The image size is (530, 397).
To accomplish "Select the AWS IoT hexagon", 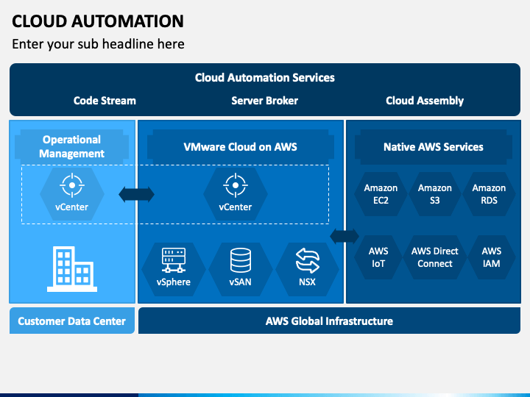I will 378,257.
